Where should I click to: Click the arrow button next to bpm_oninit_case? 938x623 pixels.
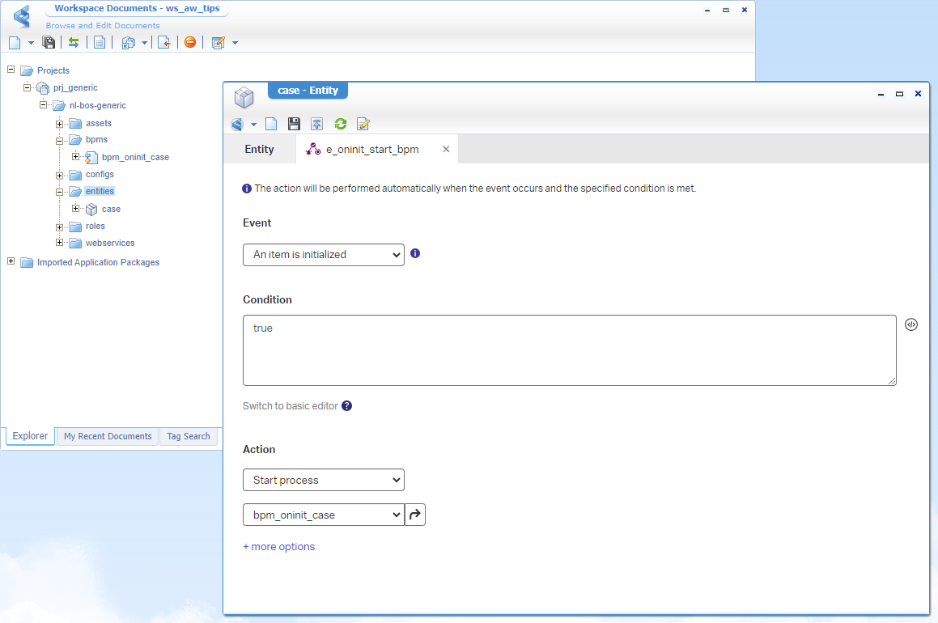click(x=415, y=515)
